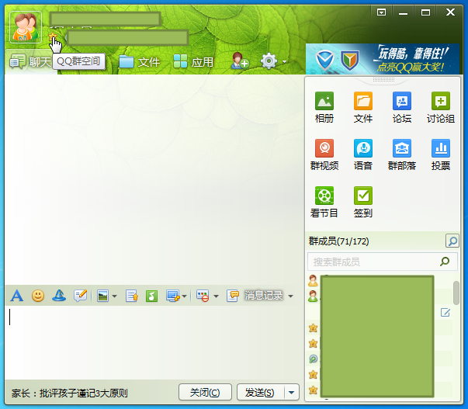Click in the message input area
This screenshot has height=409, width=468.
click(x=154, y=341)
